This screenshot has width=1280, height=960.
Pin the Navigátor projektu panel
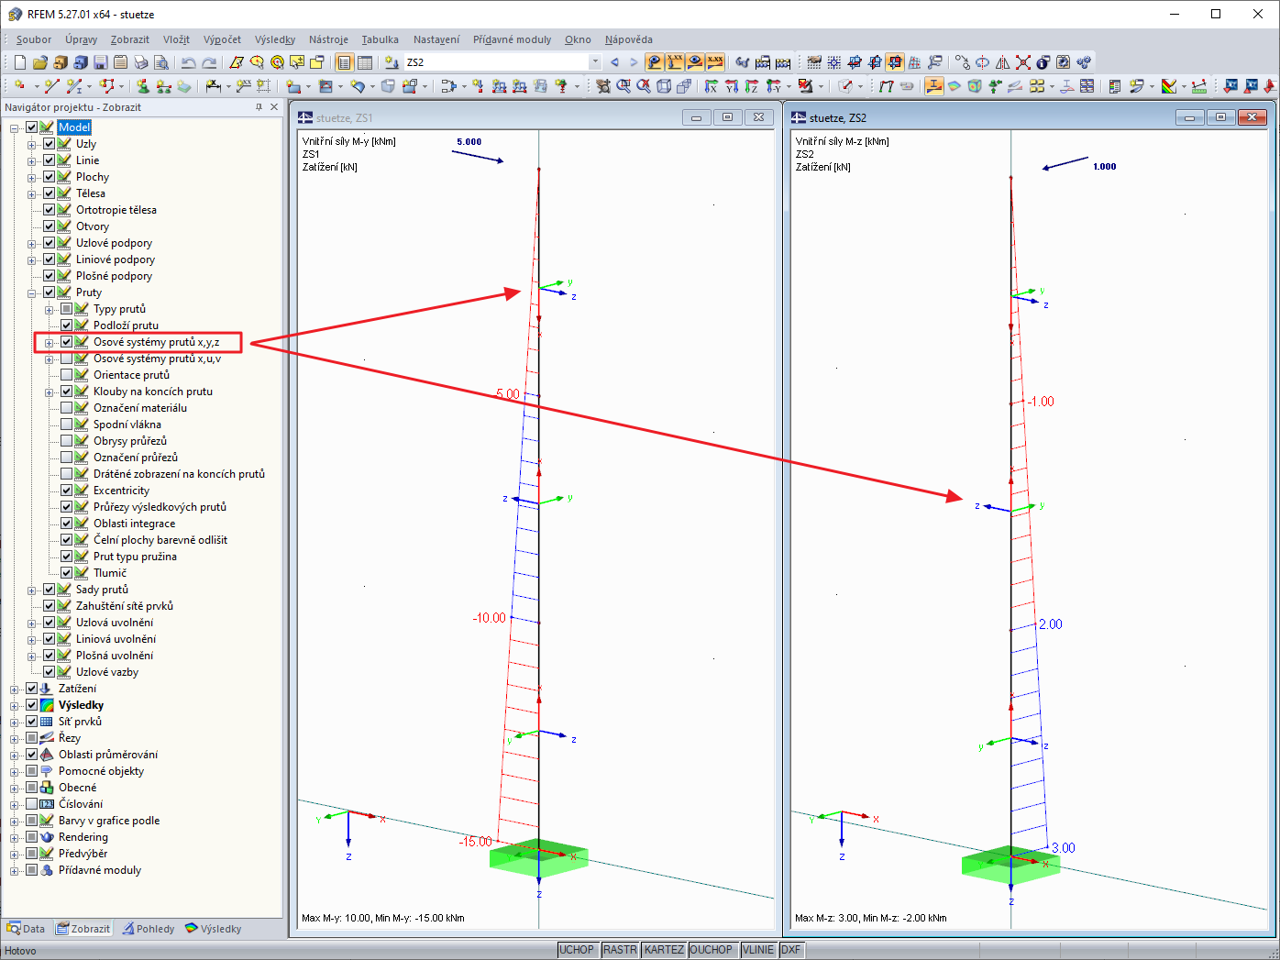coord(259,107)
